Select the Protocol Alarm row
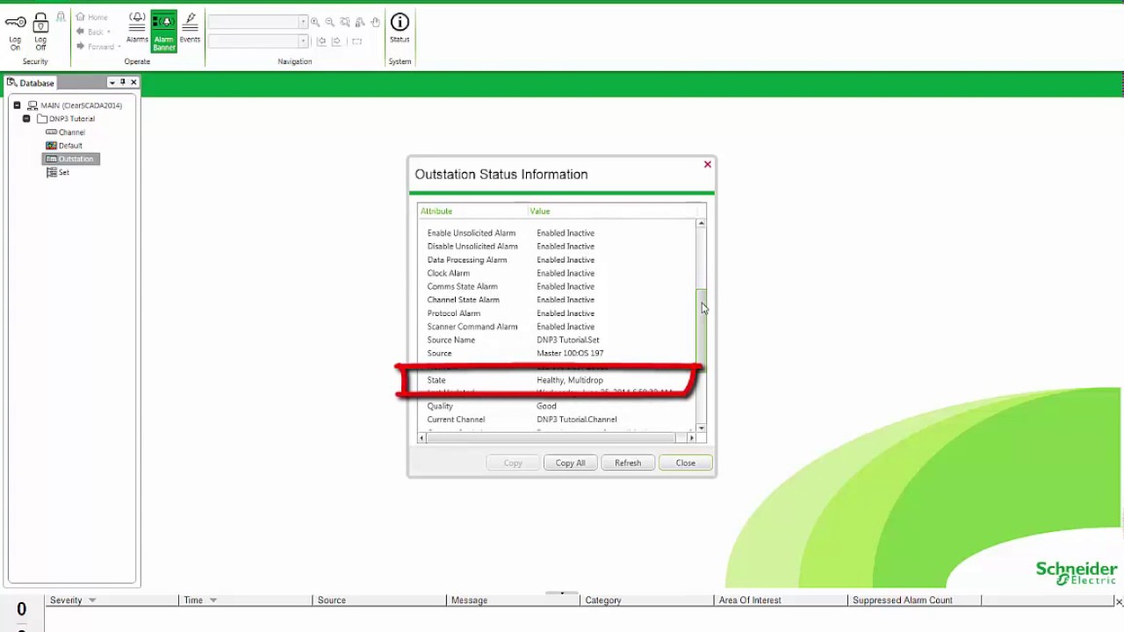 point(557,313)
